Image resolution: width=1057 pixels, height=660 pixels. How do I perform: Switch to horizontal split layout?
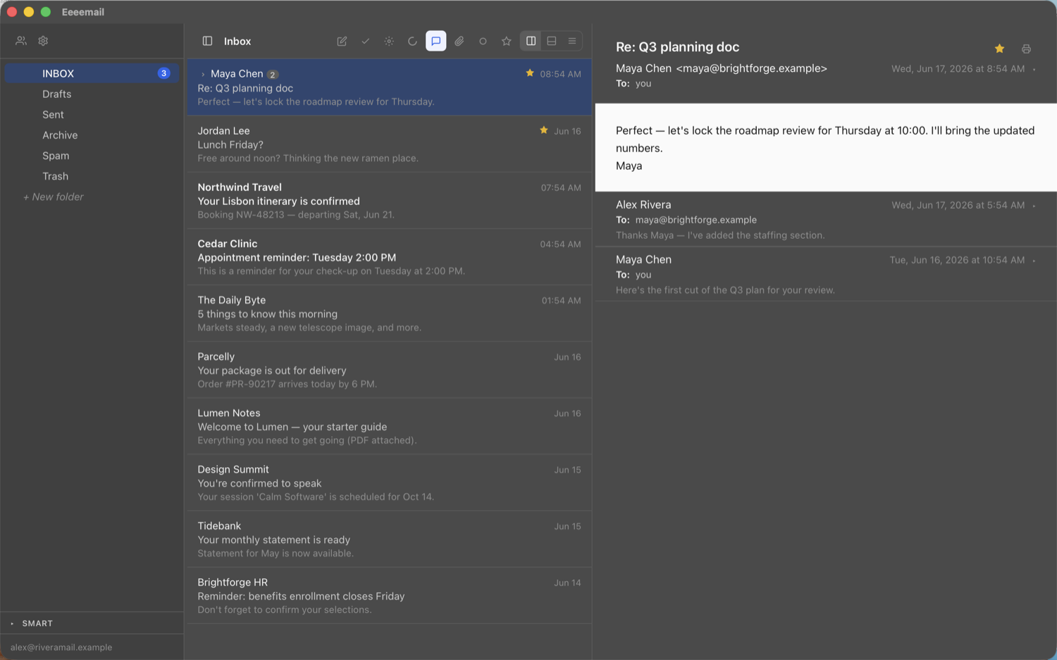coord(552,41)
